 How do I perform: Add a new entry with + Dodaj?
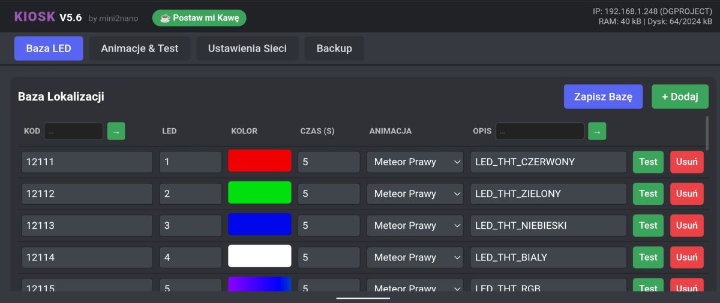[680, 96]
